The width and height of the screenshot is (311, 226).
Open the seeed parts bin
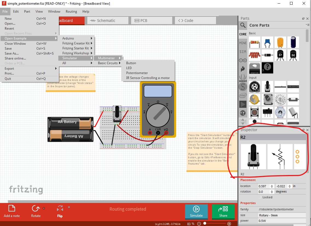click(x=243, y=78)
